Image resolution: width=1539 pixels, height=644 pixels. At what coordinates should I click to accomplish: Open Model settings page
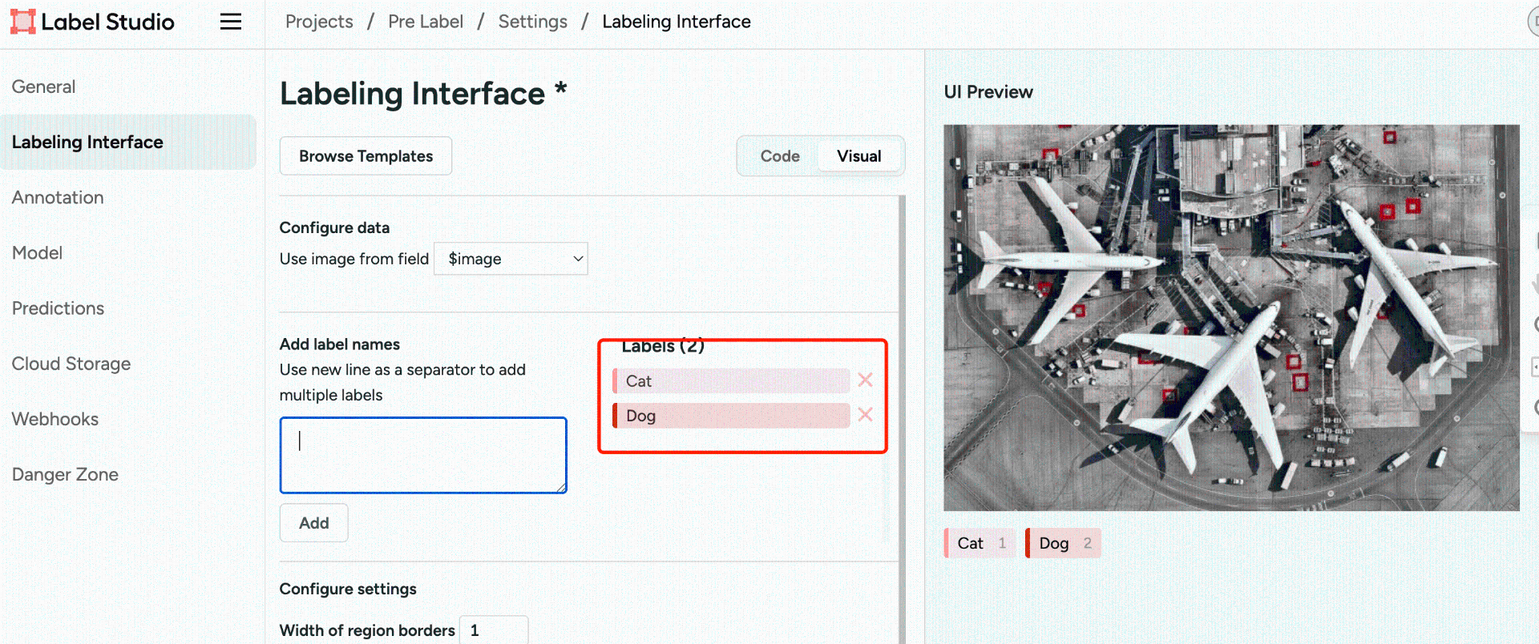click(x=38, y=253)
